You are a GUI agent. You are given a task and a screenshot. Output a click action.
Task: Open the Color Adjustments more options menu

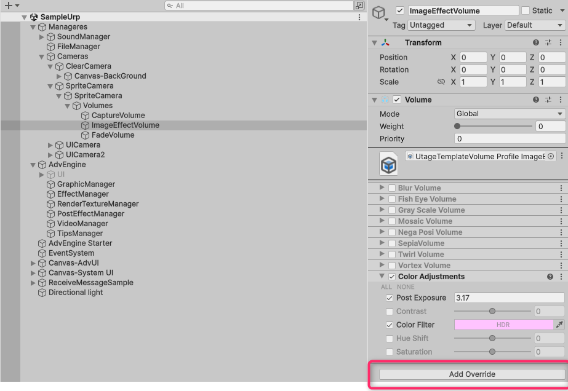coord(561,277)
